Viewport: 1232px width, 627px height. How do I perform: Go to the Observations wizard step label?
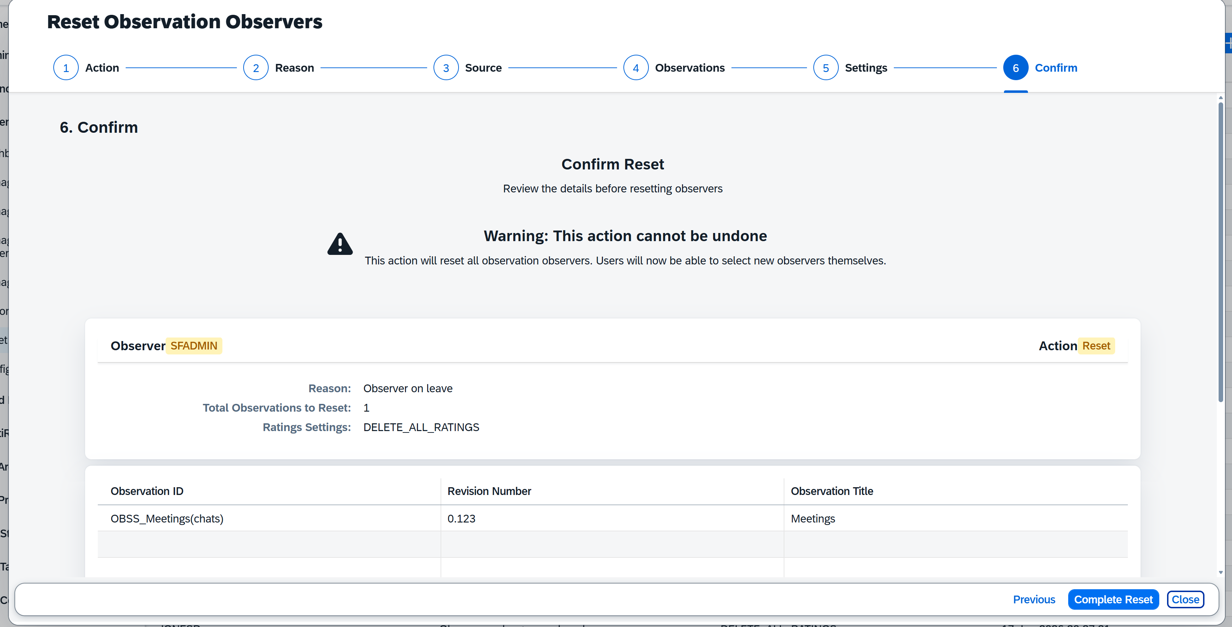pos(690,68)
